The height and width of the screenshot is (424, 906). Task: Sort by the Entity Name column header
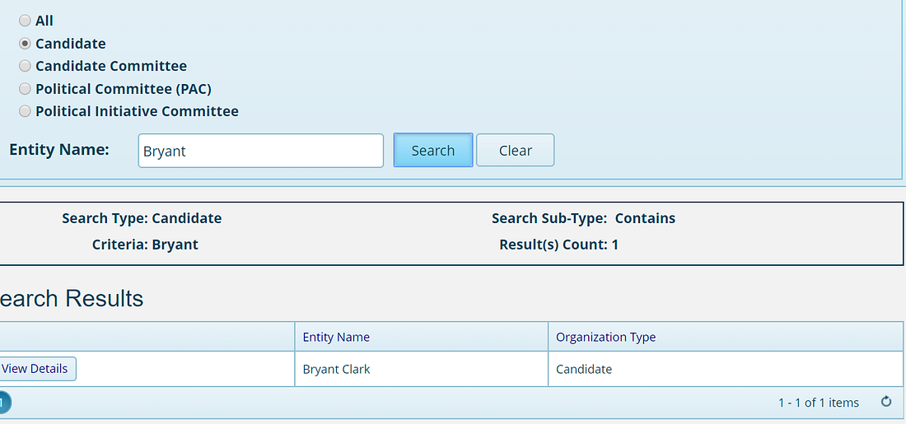336,337
